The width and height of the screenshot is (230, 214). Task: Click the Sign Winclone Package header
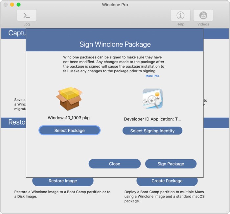115,44
